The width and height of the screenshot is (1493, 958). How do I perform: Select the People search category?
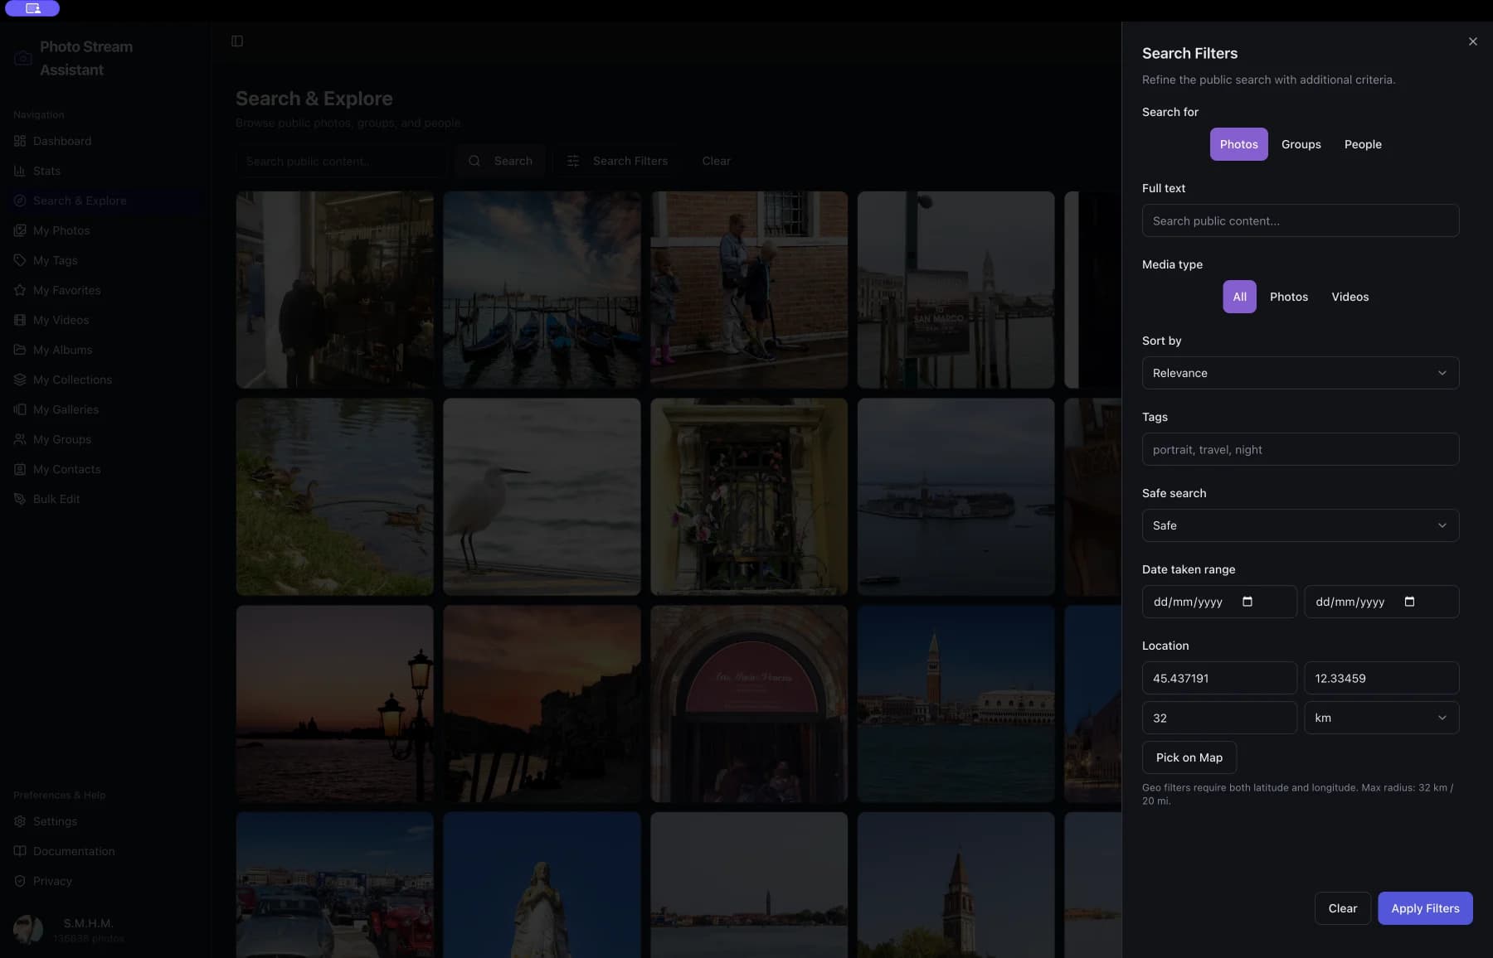1363,144
